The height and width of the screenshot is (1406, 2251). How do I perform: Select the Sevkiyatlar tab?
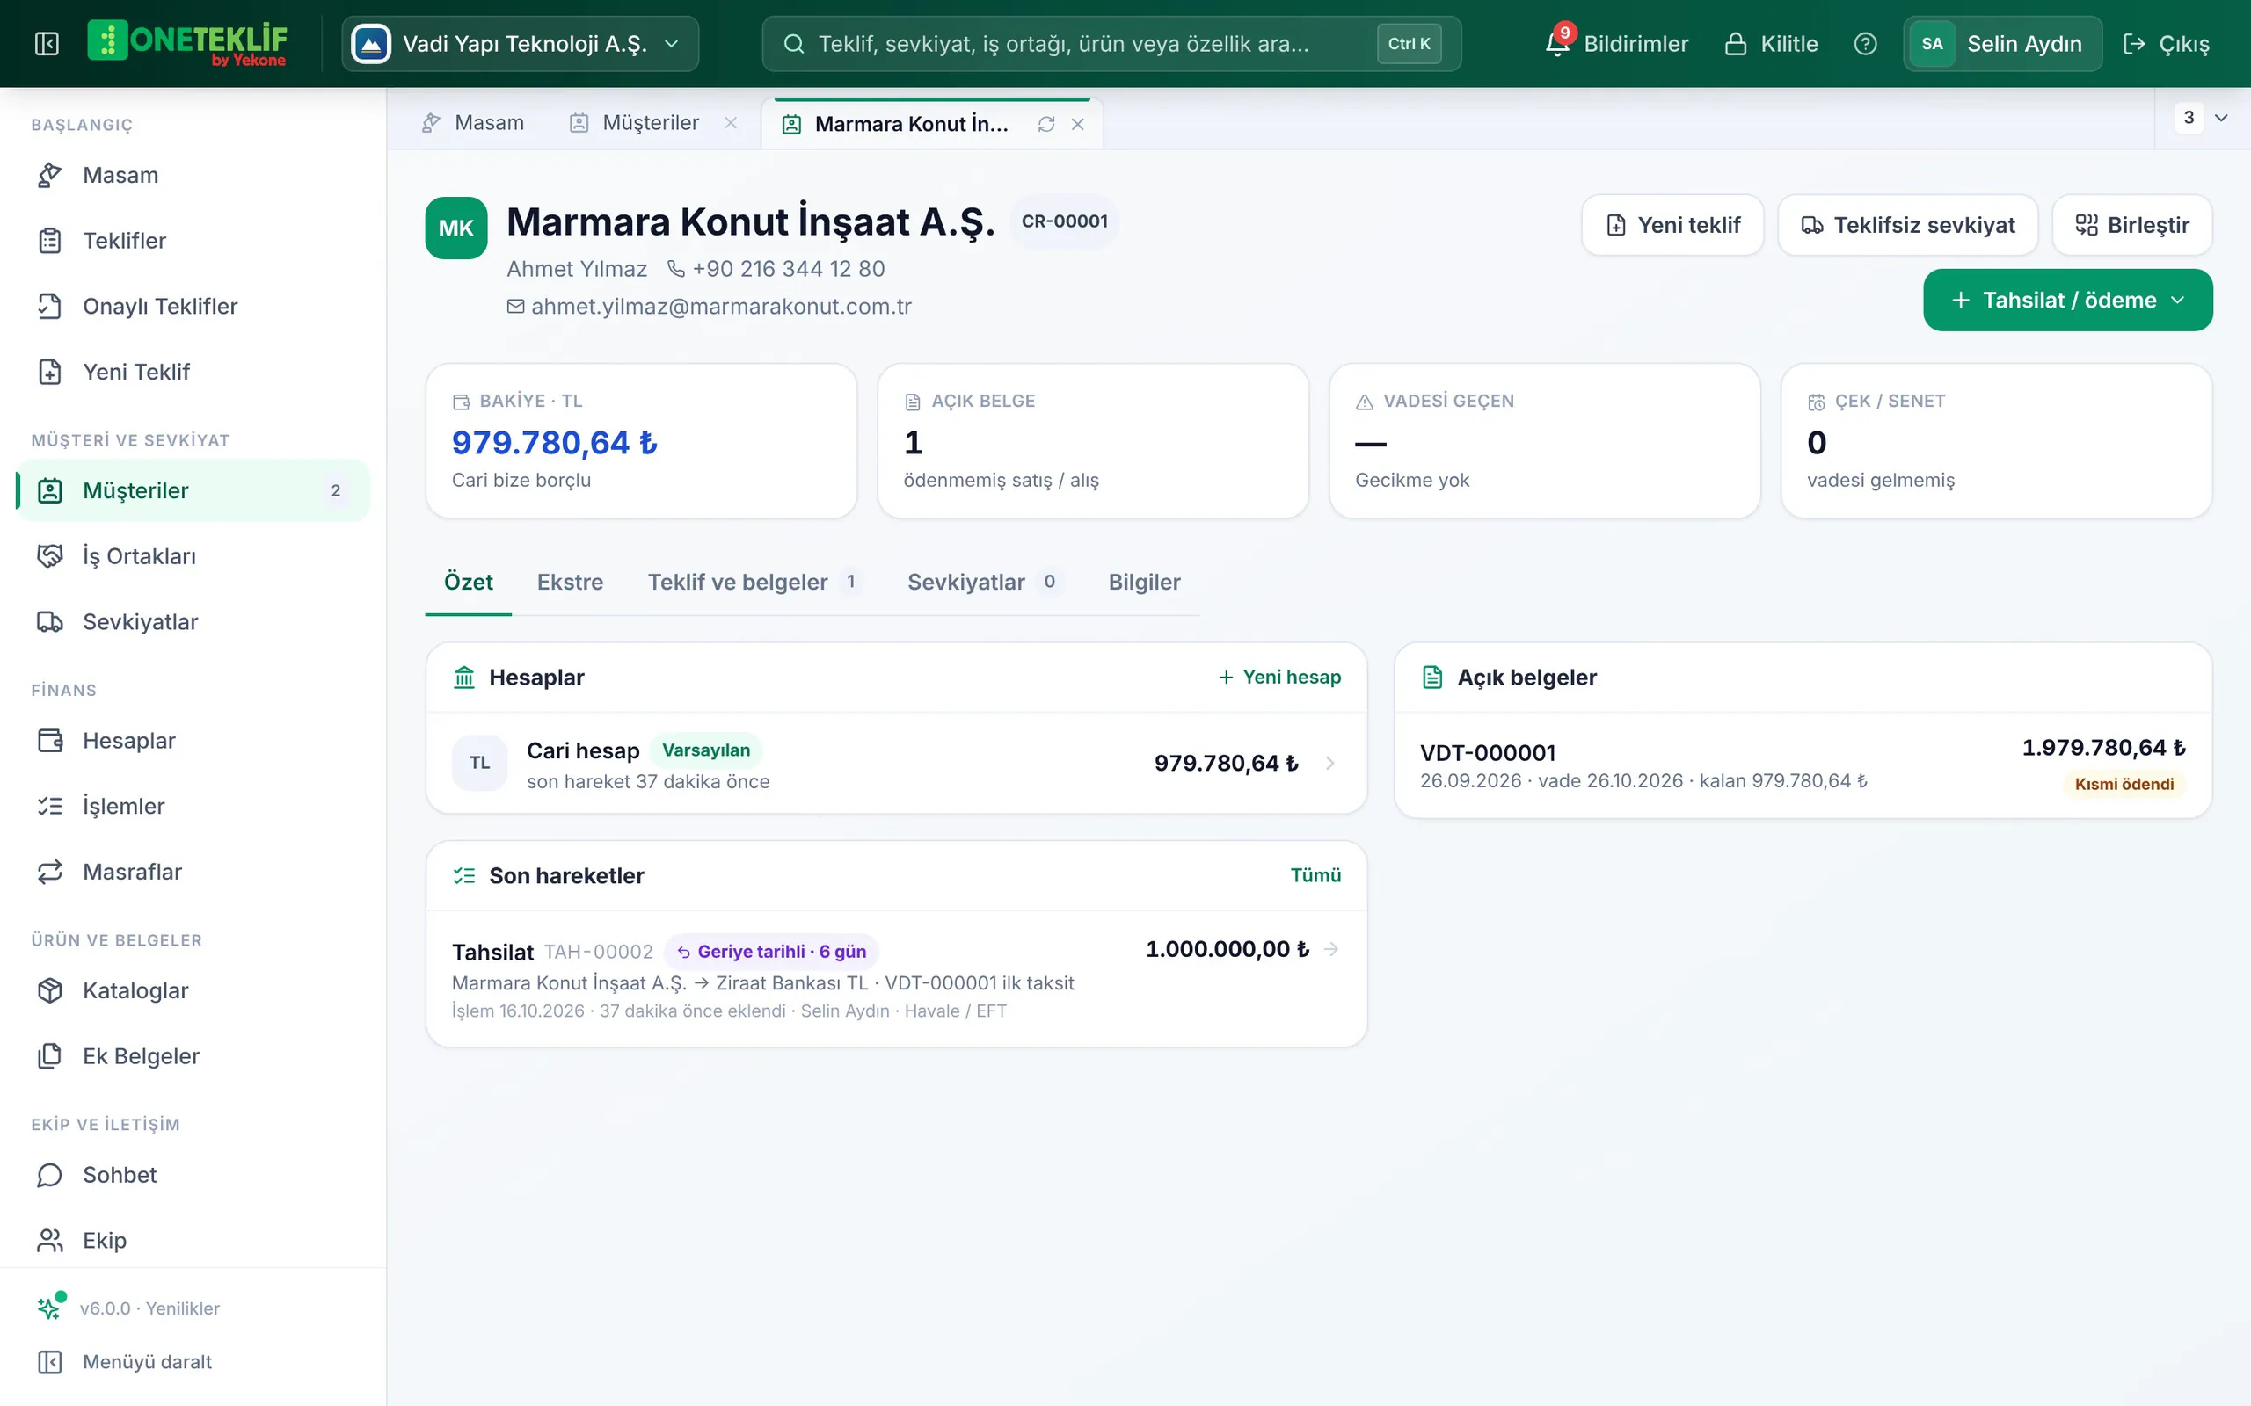pos(984,582)
